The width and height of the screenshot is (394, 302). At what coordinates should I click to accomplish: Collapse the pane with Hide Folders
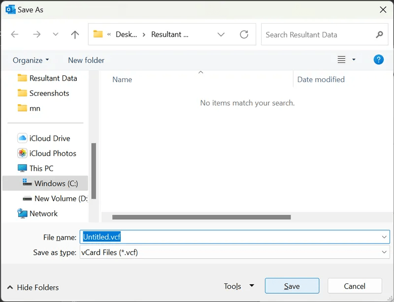[x=33, y=287]
